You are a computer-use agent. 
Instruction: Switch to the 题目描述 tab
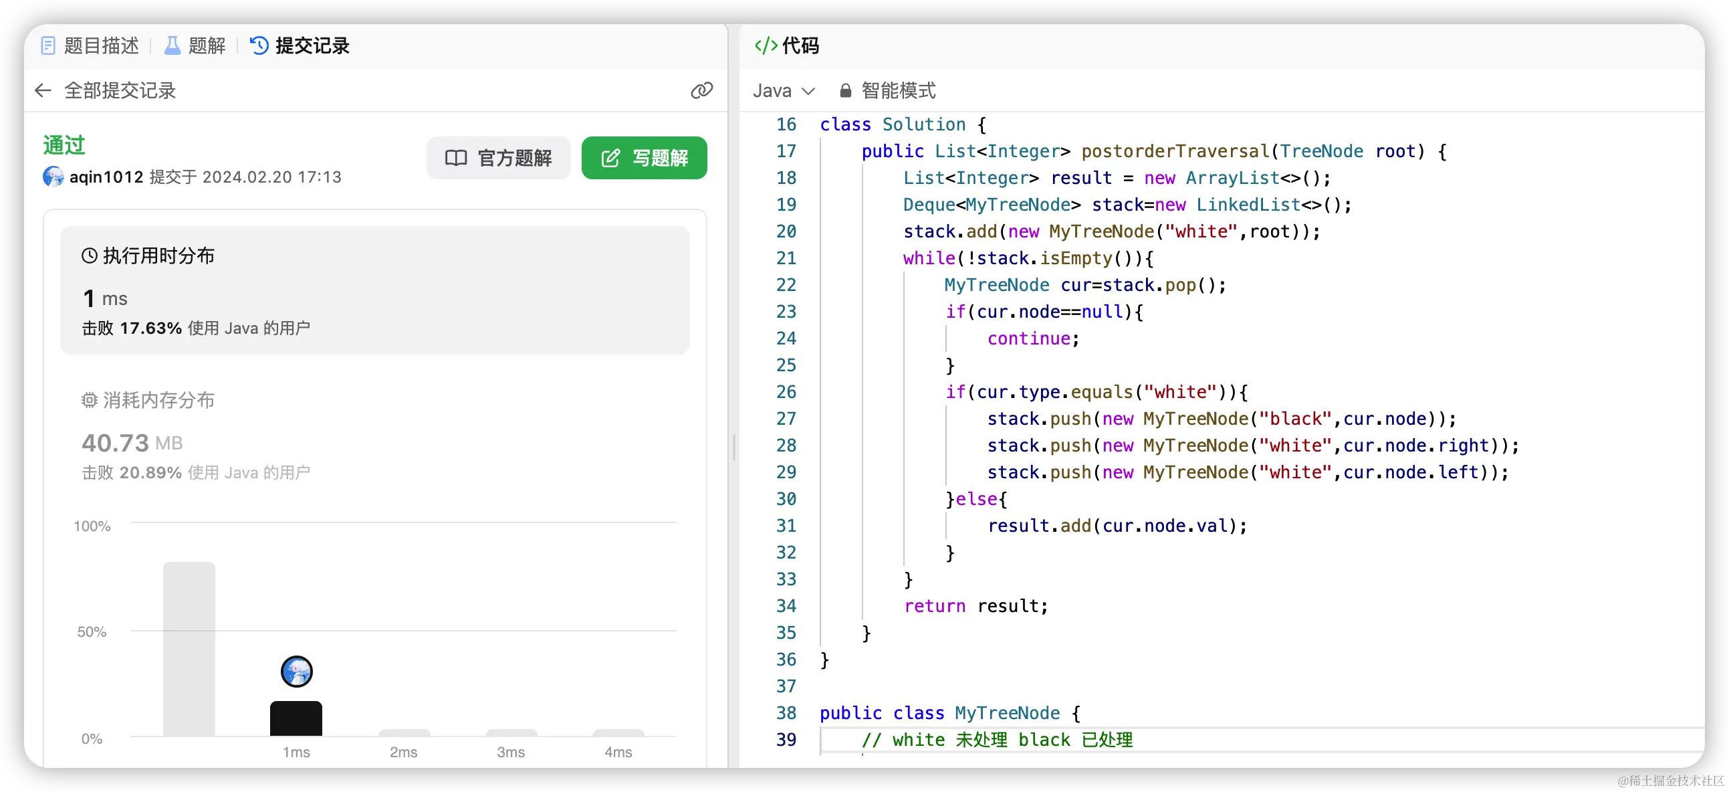(91, 45)
